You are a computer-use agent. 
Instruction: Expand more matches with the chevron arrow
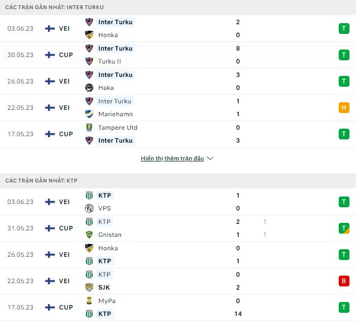[210, 159]
